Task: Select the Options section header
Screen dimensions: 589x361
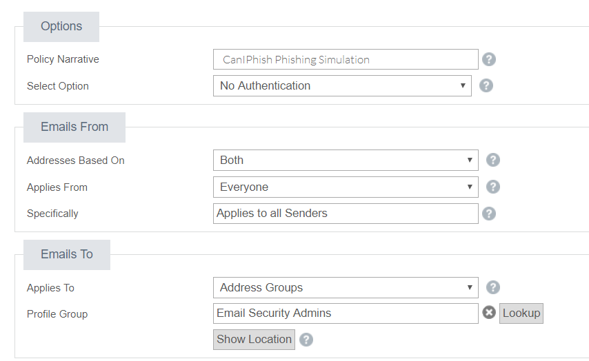Action: [61, 26]
